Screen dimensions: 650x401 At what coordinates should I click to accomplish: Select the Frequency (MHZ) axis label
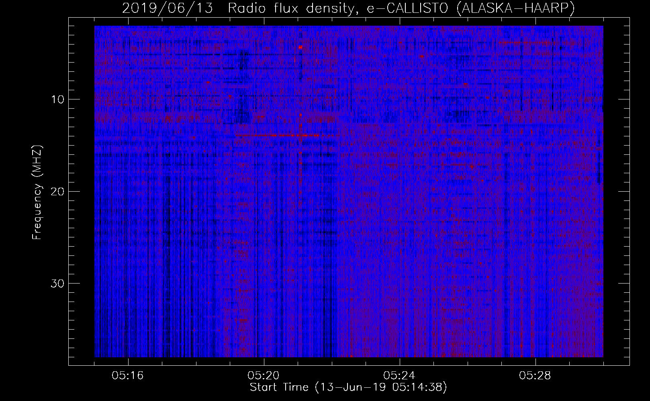pyautogui.click(x=37, y=192)
